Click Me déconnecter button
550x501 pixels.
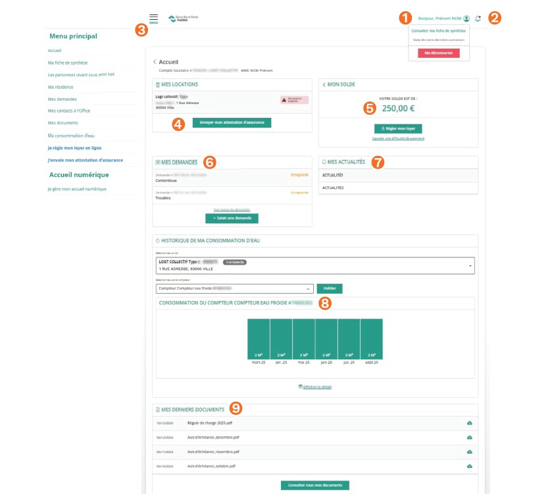[438, 53]
